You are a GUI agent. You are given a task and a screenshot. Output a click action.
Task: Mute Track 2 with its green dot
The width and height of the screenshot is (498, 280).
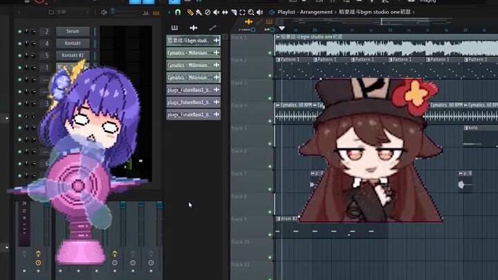pyautogui.click(x=270, y=75)
